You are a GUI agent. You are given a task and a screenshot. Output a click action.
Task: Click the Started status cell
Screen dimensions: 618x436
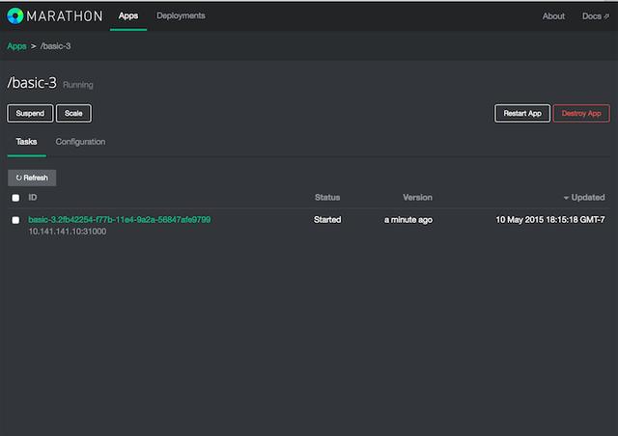tap(327, 220)
